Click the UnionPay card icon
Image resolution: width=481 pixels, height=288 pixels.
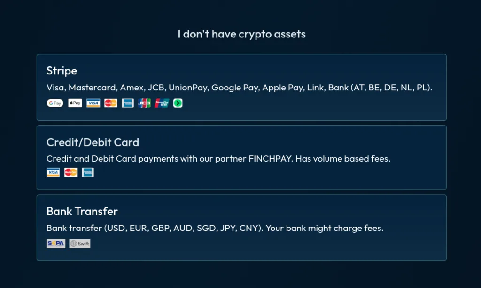pyautogui.click(x=162, y=103)
